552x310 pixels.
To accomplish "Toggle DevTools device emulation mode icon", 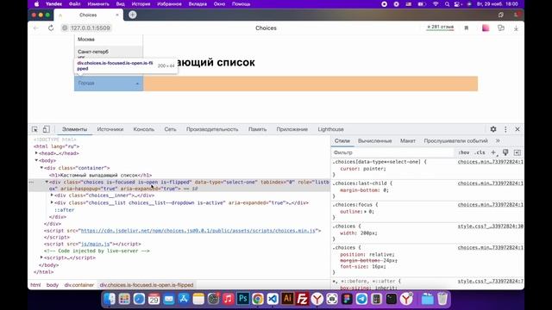I will coord(46,129).
